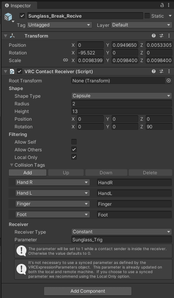Click Root Transform object picker circle
The width and height of the screenshot is (174, 298).
pyautogui.click(x=169, y=80)
